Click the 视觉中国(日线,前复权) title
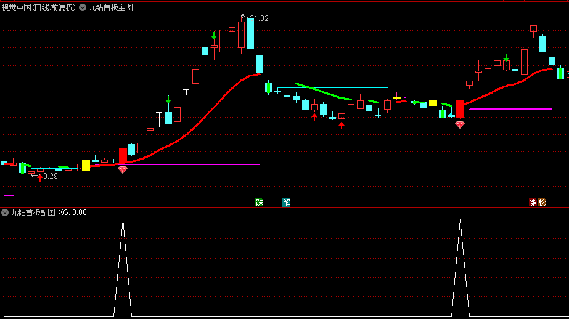 point(39,7)
